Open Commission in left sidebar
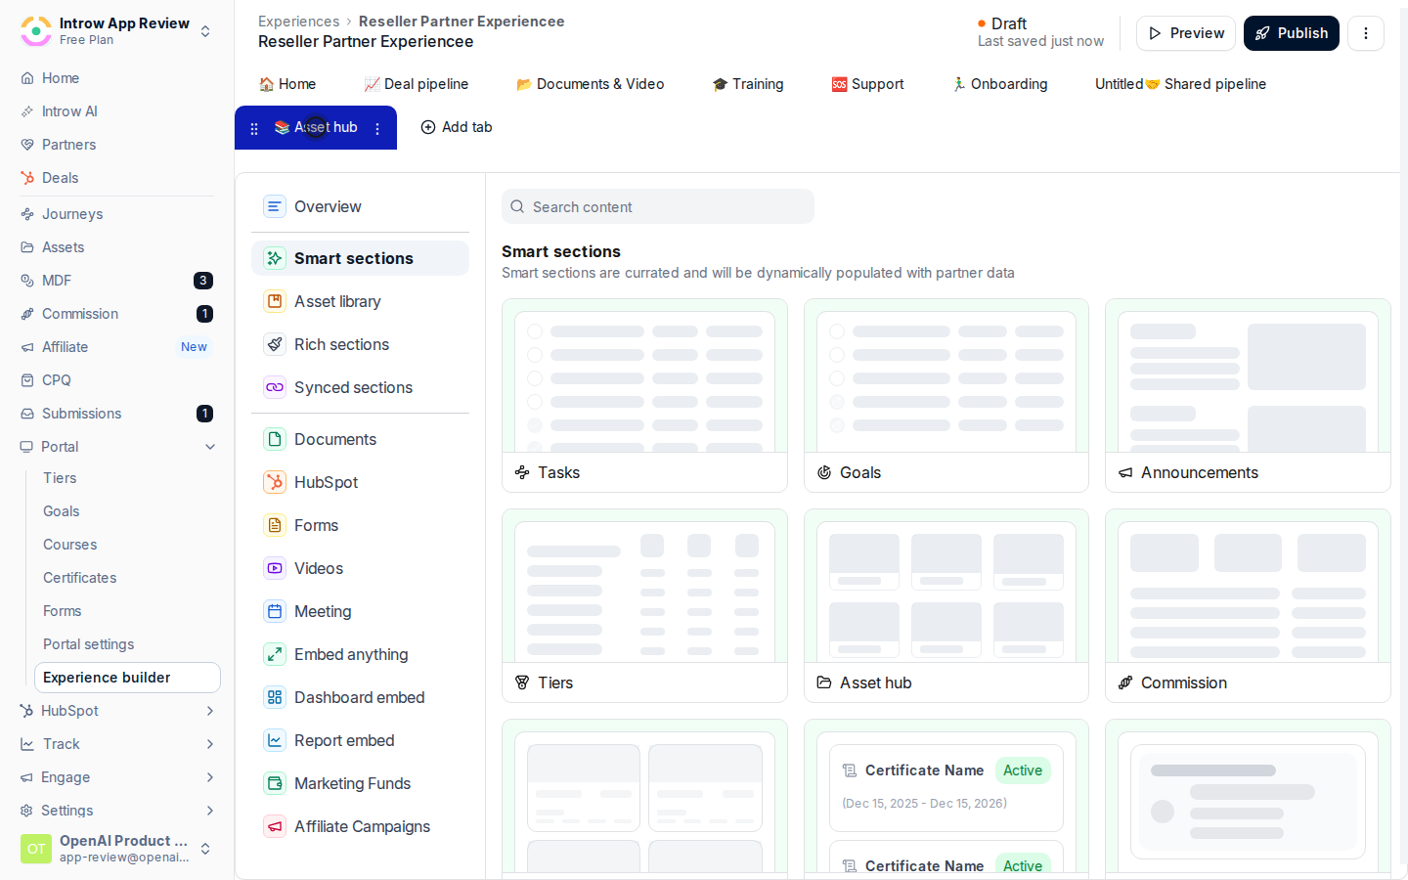 (x=80, y=314)
